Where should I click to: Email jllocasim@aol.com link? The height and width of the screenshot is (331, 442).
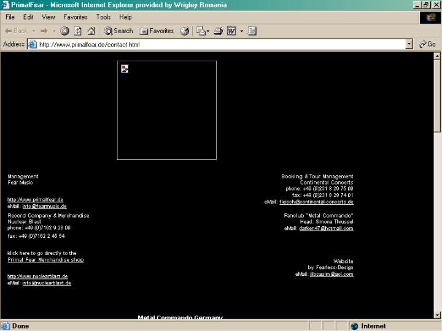click(331, 274)
